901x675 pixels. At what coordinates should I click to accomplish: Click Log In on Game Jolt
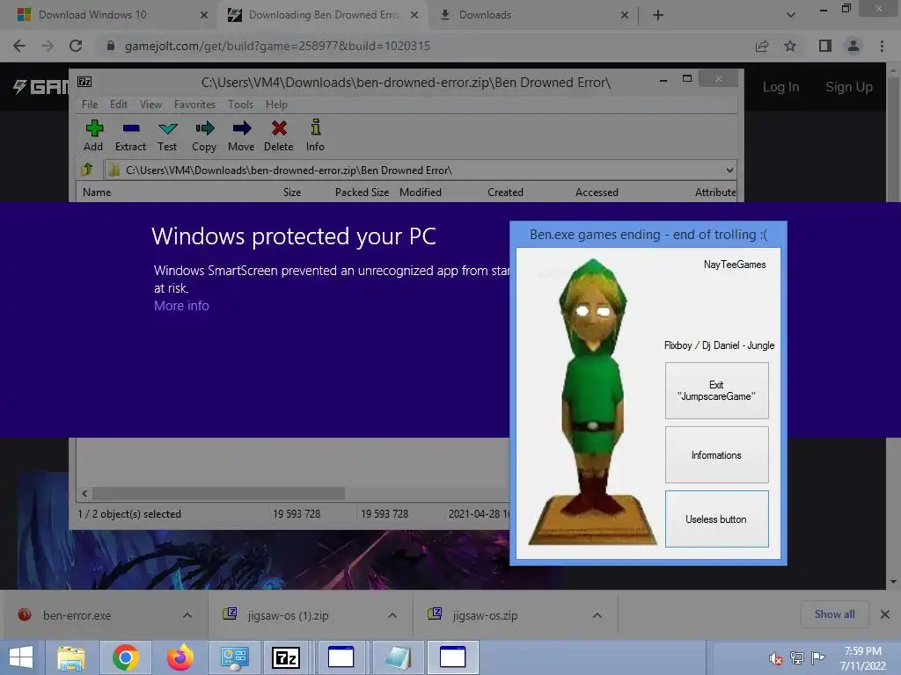780,87
